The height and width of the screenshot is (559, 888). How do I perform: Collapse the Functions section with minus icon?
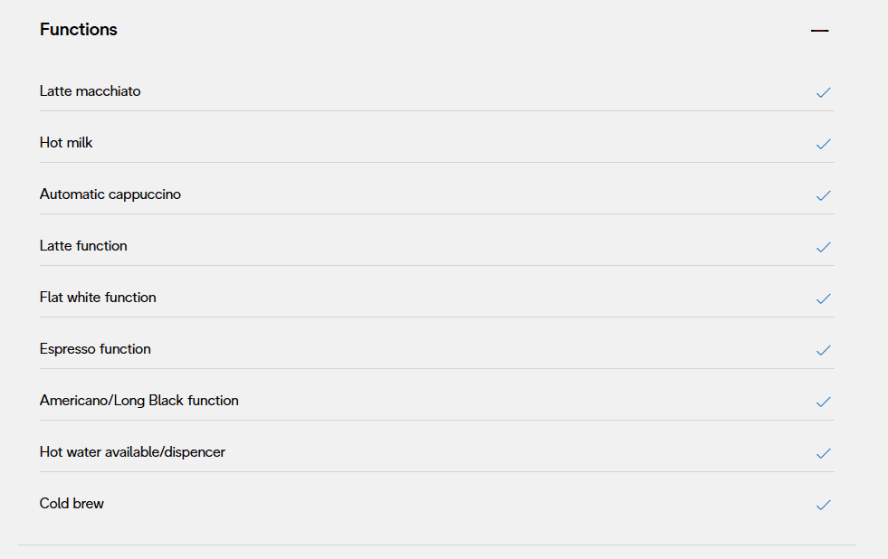pyautogui.click(x=819, y=31)
